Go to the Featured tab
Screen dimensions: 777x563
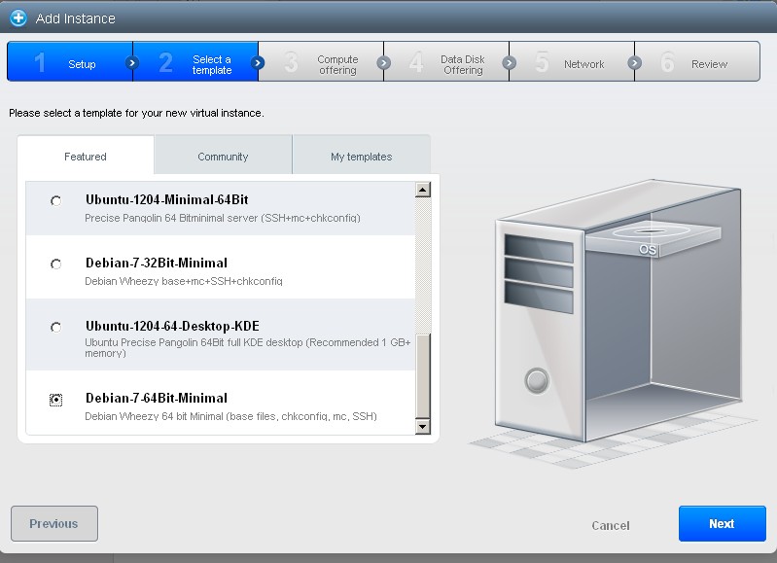(x=86, y=157)
